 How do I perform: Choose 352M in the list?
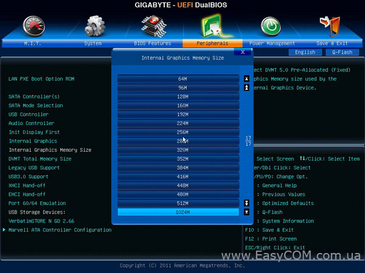click(178, 159)
